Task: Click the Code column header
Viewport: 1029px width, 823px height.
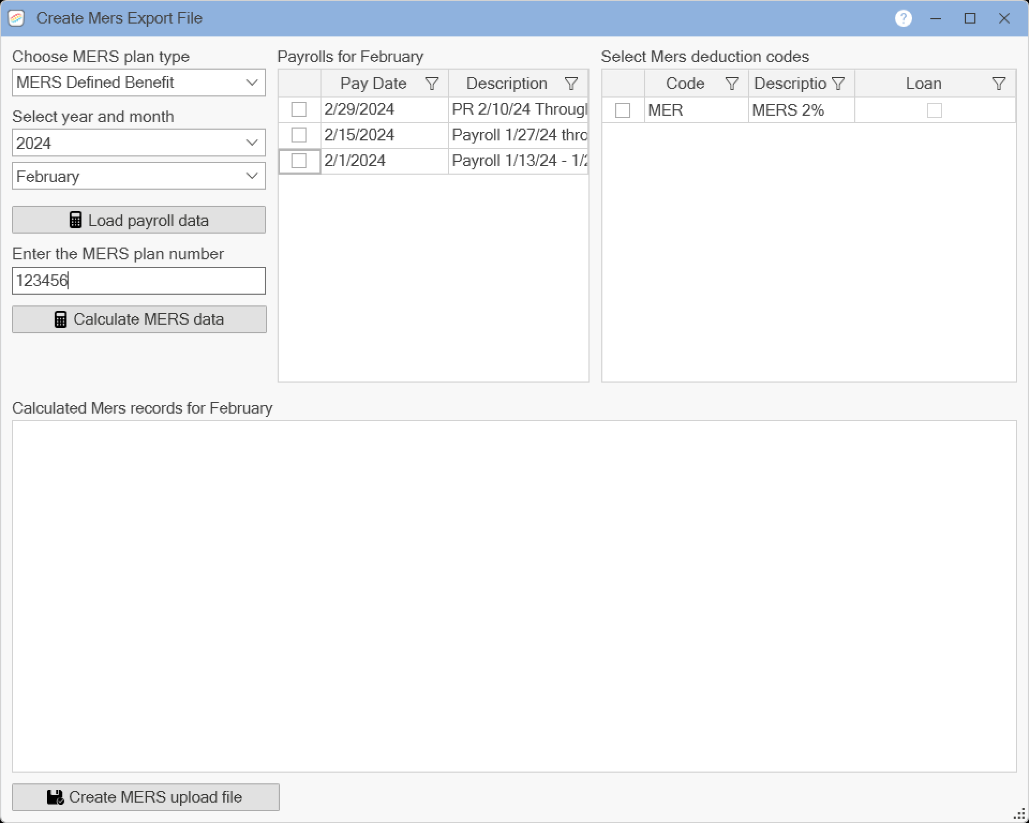Action: point(696,84)
